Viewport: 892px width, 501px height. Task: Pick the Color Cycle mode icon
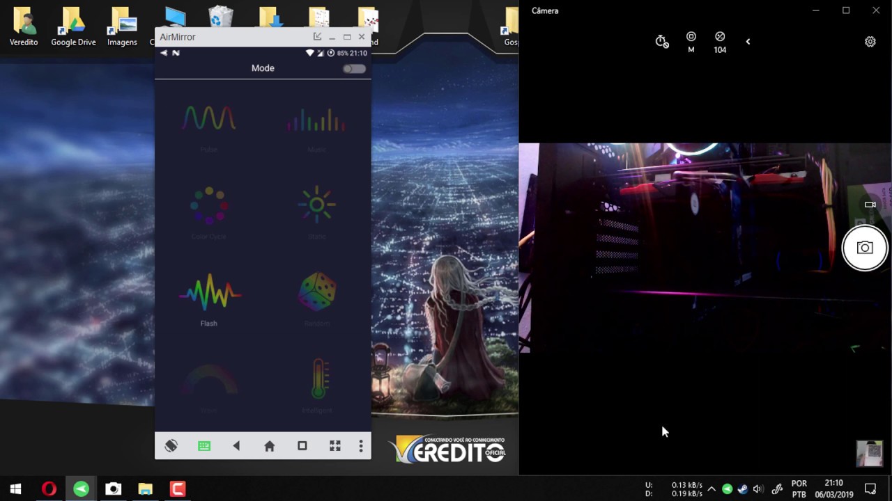209,205
